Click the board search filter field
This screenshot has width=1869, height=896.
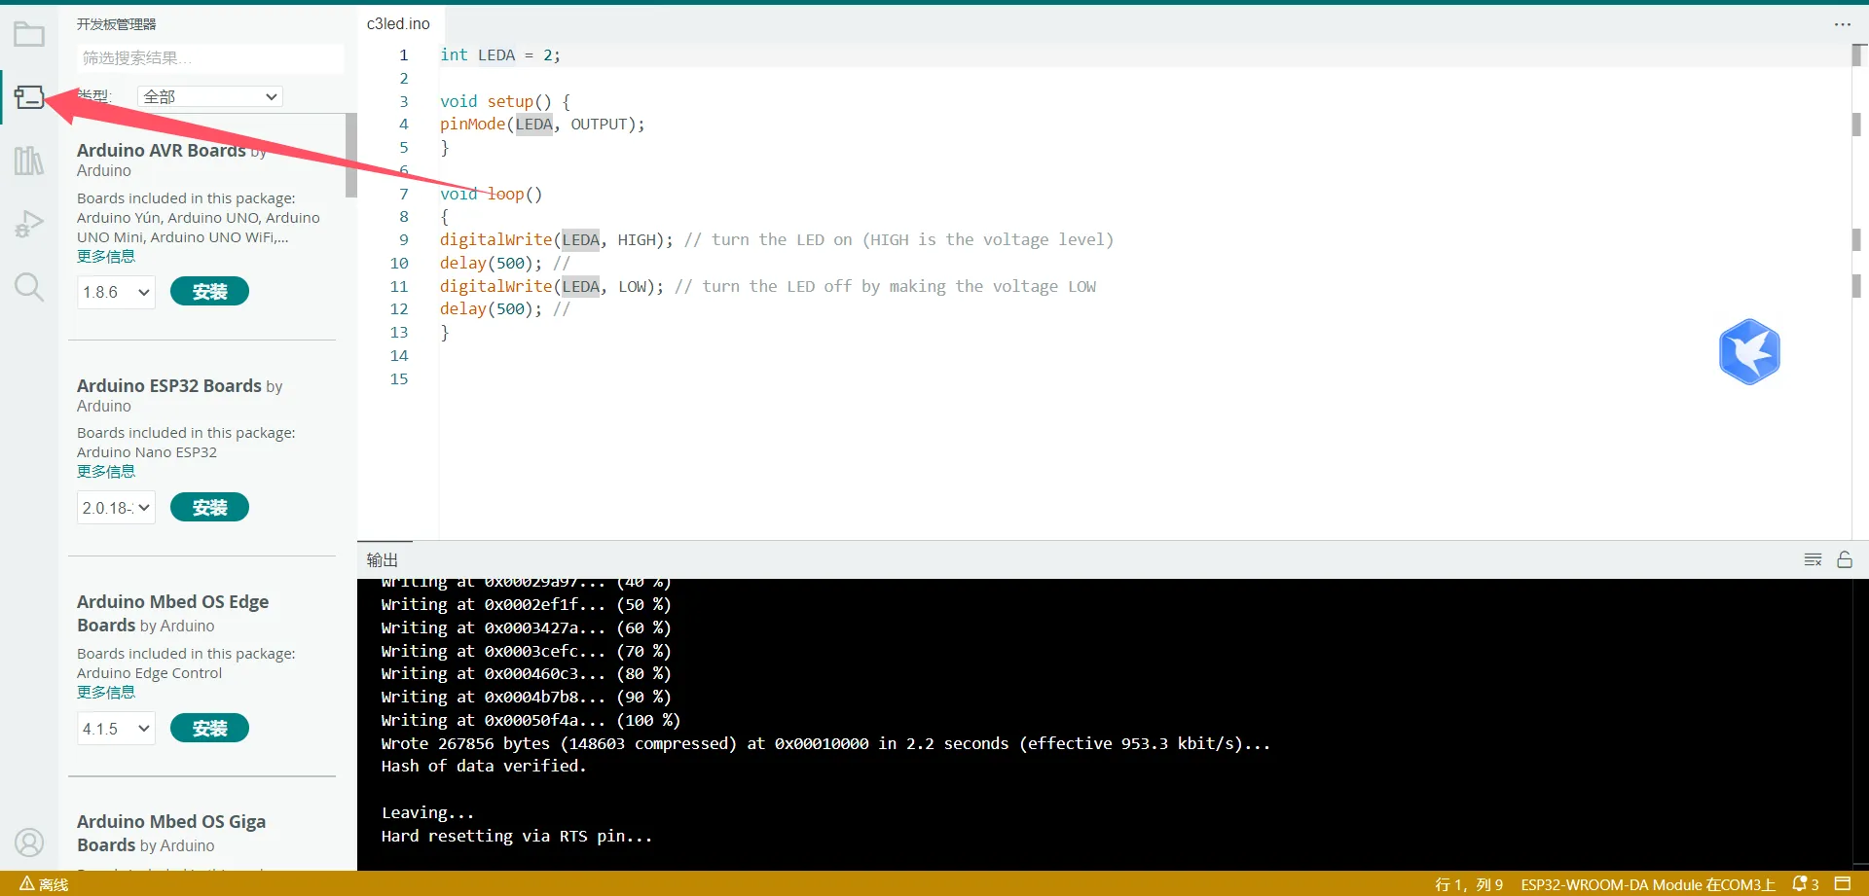(209, 58)
